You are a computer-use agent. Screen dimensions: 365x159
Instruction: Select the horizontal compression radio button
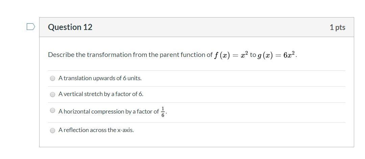53,110
